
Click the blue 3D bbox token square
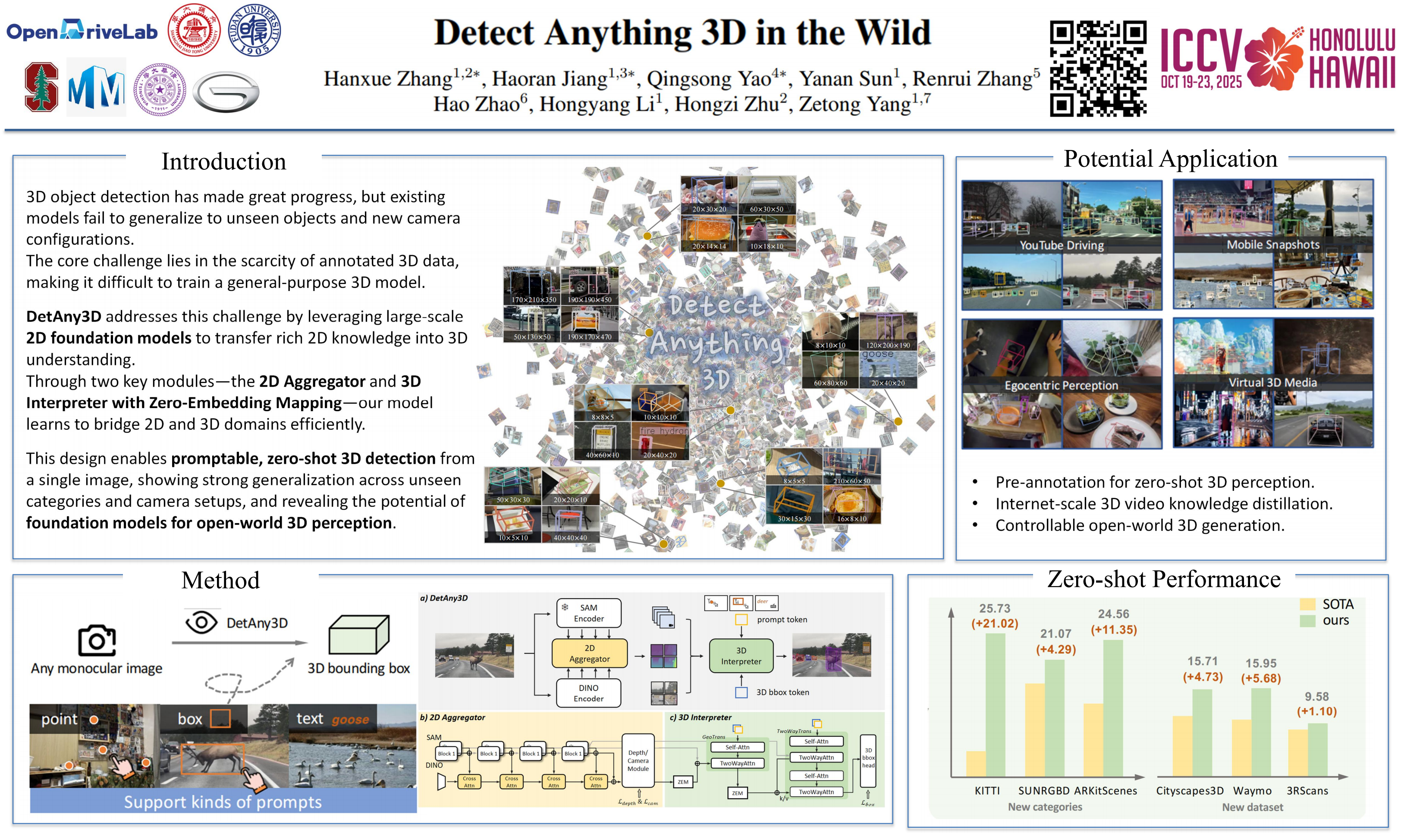coord(741,692)
